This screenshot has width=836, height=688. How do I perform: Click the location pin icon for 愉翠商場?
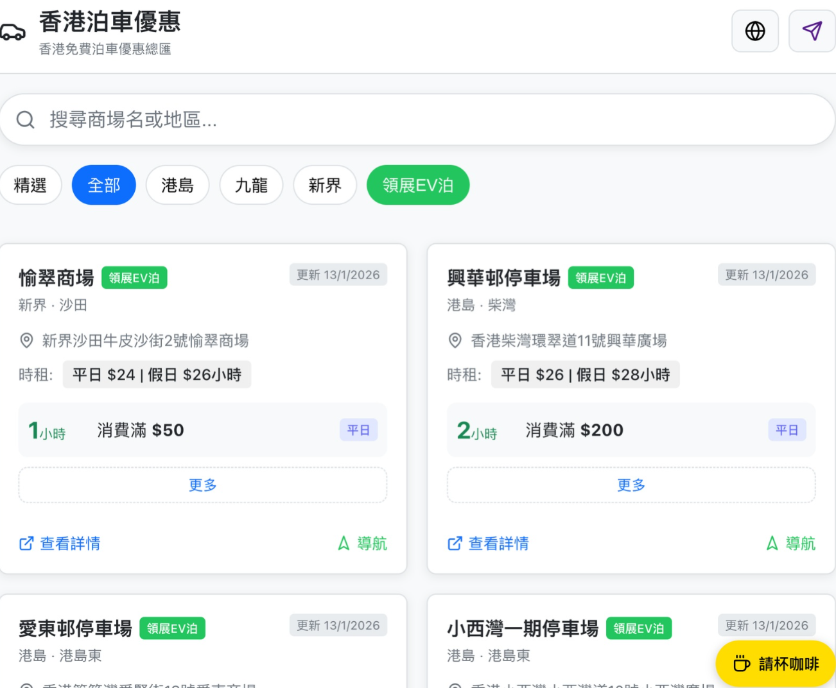pyautogui.click(x=26, y=340)
